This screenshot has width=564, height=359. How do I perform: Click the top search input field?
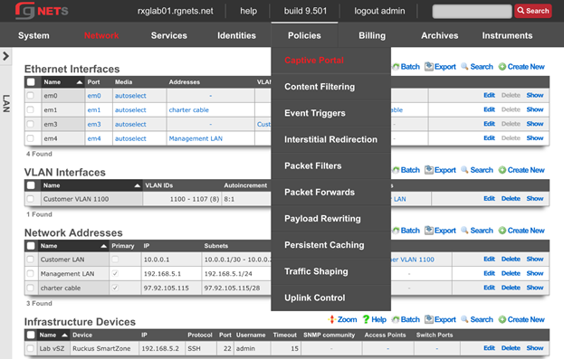(x=472, y=11)
